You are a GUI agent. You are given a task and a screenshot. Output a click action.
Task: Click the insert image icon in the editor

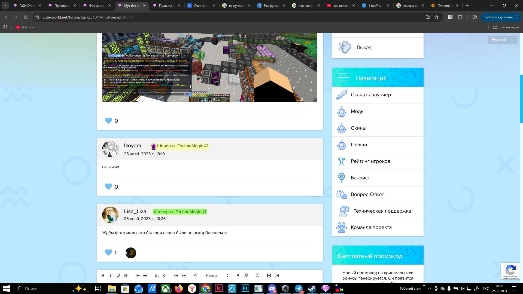[277, 275]
